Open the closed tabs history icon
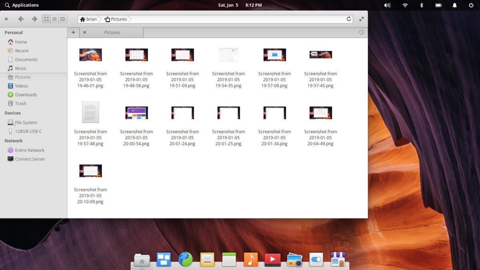Image resolution: width=480 pixels, height=270 pixels. click(x=361, y=32)
